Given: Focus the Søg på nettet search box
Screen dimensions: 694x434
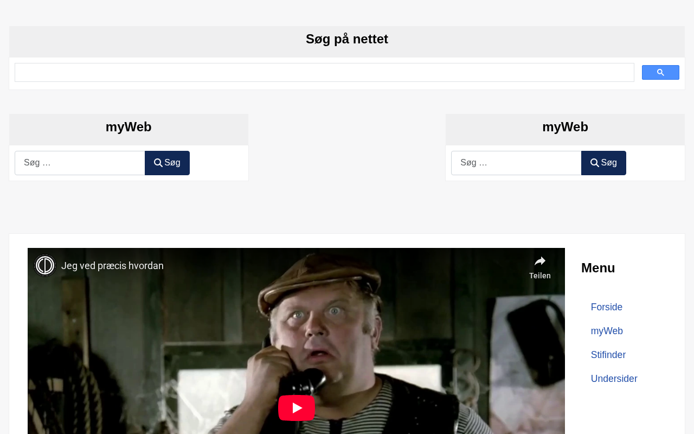Looking at the screenshot, I should (x=324, y=73).
